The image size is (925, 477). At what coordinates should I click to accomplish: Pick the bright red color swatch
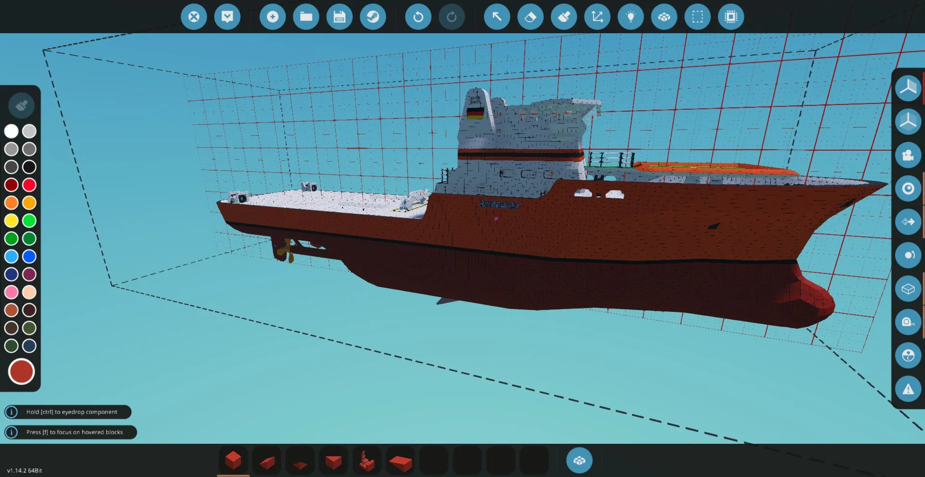point(29,185)
